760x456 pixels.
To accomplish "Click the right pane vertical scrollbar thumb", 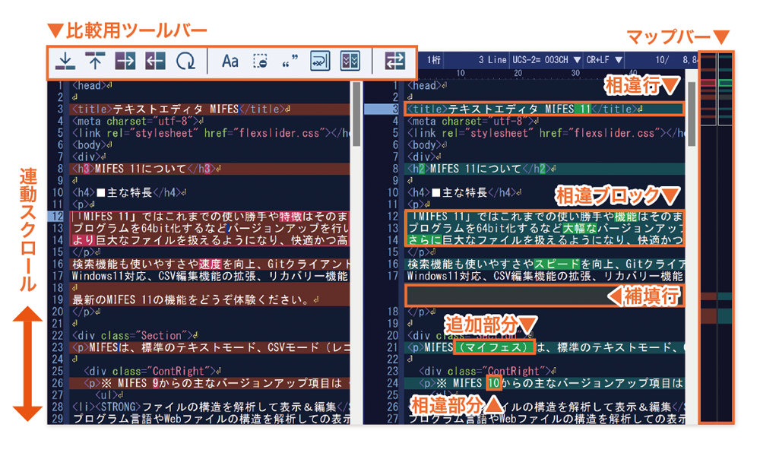I will 691,114.
